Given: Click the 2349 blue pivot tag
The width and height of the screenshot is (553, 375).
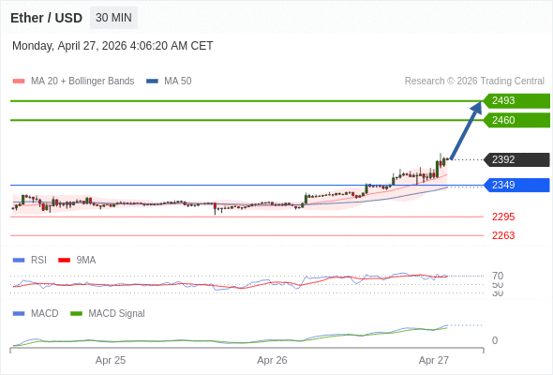Looking at the screenshot, I should 516,186.
